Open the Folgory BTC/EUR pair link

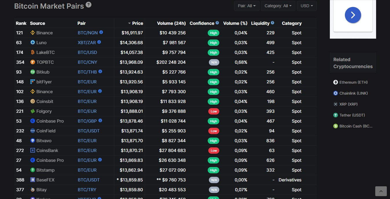point(87,111)
